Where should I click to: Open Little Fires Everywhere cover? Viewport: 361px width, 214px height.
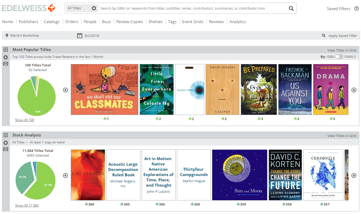tap(157, 89)
